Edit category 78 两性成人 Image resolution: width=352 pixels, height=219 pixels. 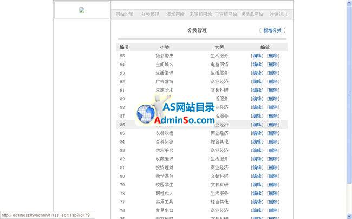(x=257, y=194)
